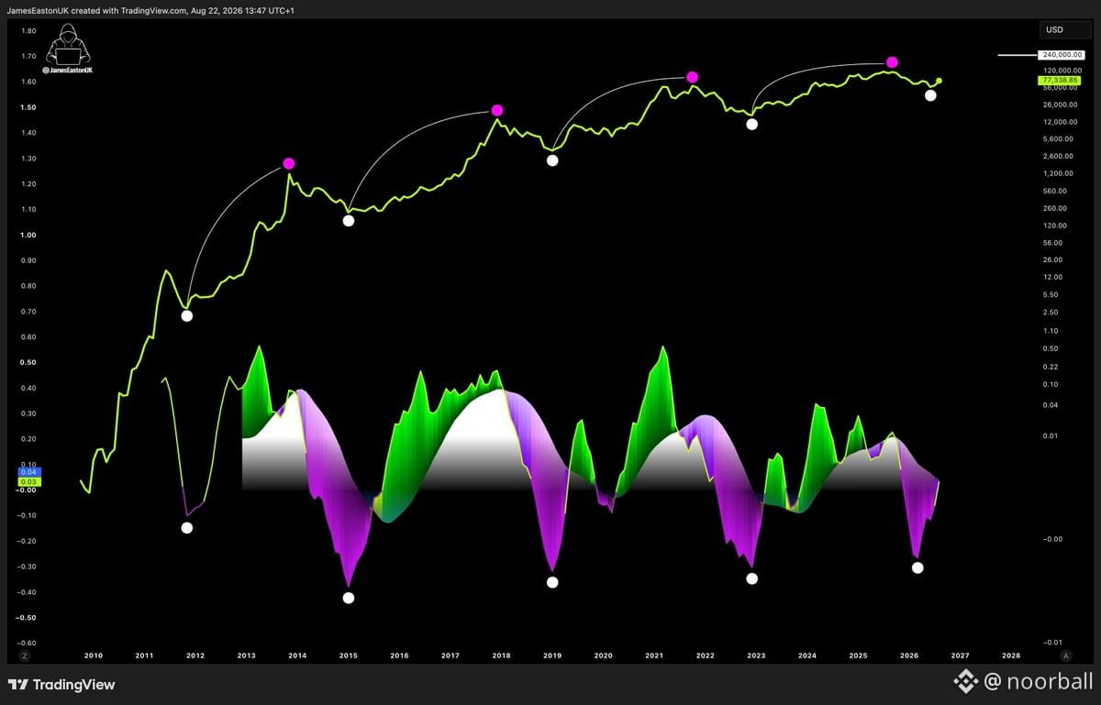Click the Z button under the left scale
Screen dimensions: 1101x705
pos(24,655)
